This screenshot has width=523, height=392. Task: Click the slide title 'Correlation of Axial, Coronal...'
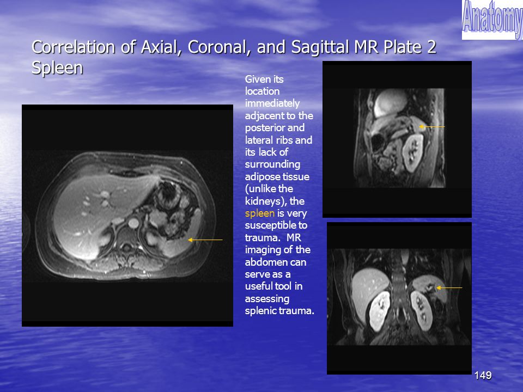[x=234, y=47]
